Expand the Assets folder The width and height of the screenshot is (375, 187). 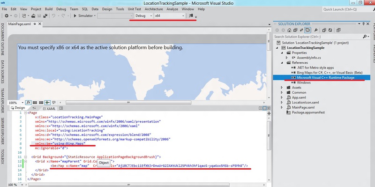tap(282, 88)
